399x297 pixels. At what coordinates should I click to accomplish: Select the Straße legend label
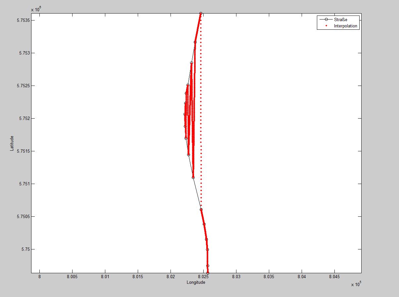340,20
